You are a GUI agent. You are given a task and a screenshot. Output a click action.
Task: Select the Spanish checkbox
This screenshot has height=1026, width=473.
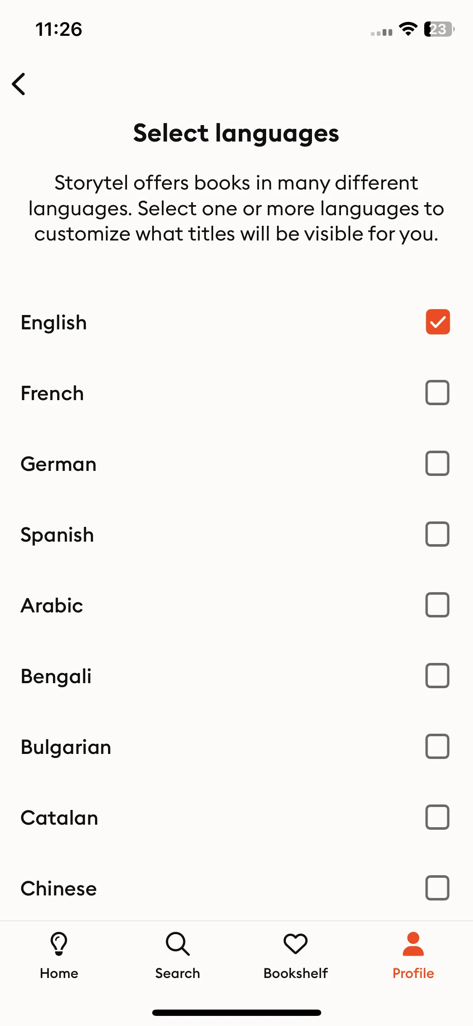(438, 534)
